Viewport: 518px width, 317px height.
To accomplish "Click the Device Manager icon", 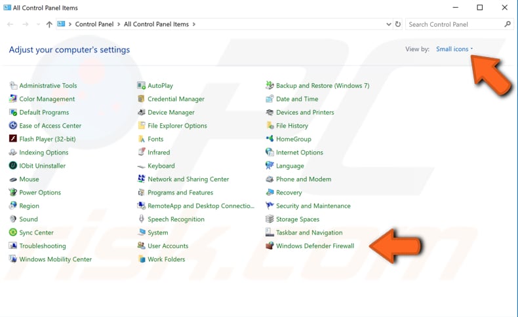I will (x=142, y=113).
